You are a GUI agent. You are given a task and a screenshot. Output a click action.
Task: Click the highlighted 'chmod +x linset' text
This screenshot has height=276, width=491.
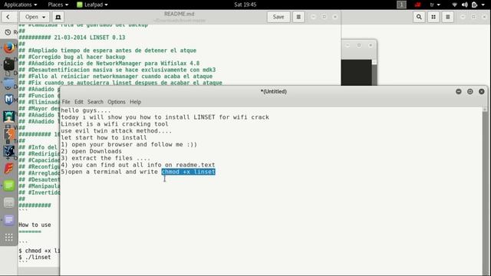pyautogui.click(x=188, y=172)
